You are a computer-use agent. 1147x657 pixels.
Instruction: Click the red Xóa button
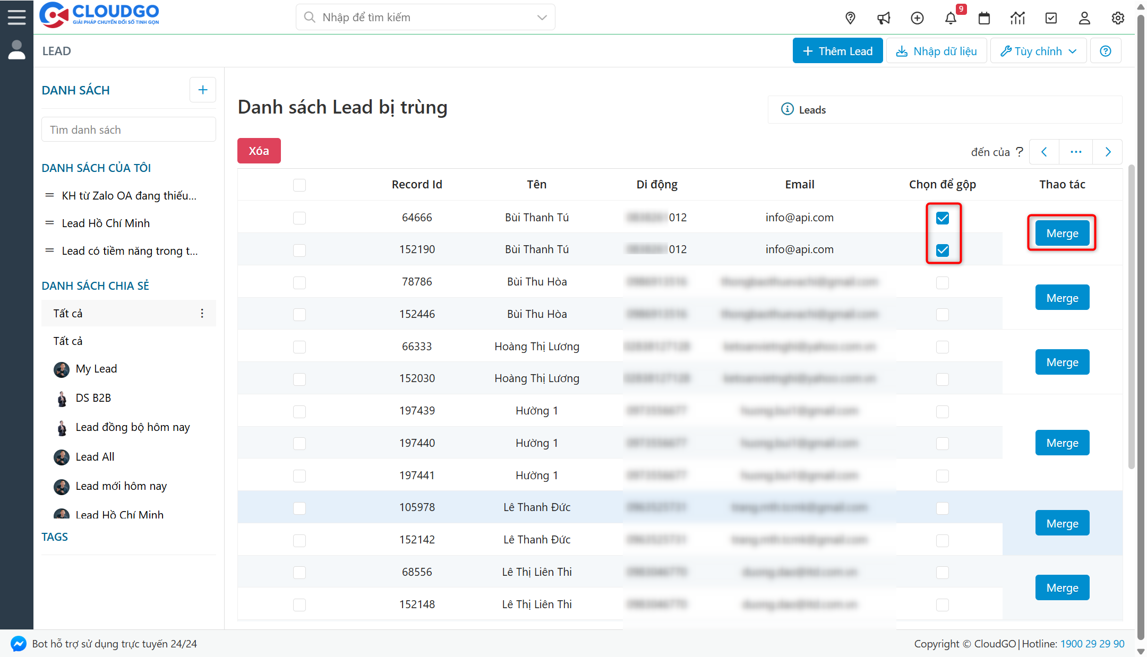pos(259,151)
